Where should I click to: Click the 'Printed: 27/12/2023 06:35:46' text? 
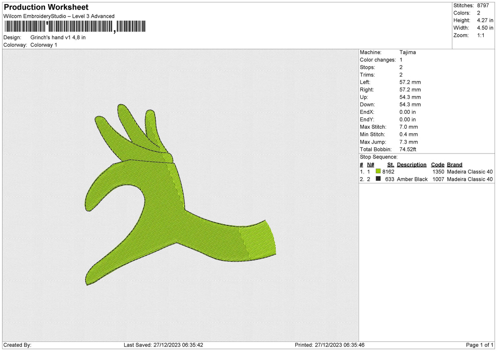(330, 345)
